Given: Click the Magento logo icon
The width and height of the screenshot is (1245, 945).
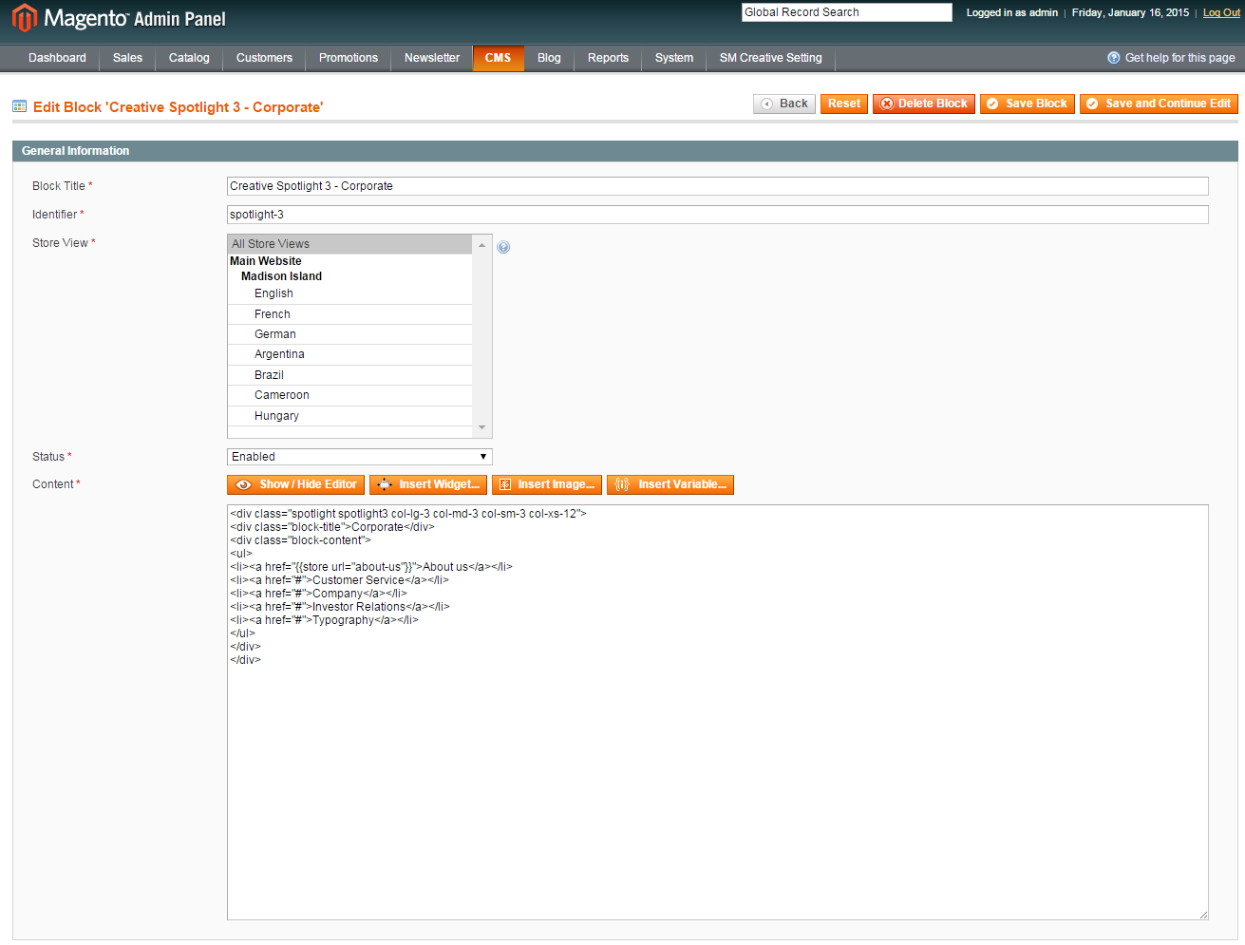Looking at the screenshot, I should point(25,18).
